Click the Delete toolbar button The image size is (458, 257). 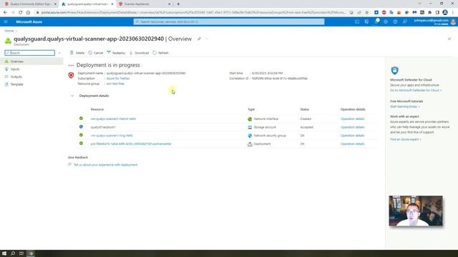tap(77, 53)
